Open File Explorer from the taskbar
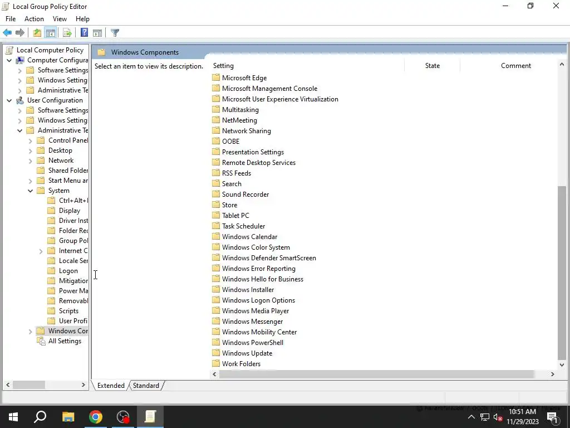This screenshot has width=570, height=428. (x=68, y=417)
